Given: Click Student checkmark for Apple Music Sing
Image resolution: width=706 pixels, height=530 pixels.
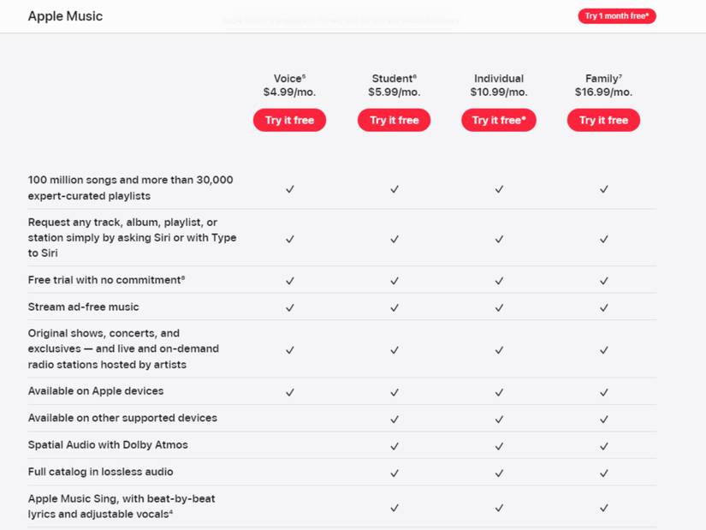Looking at the screenshot, I should tap(395, 508).
